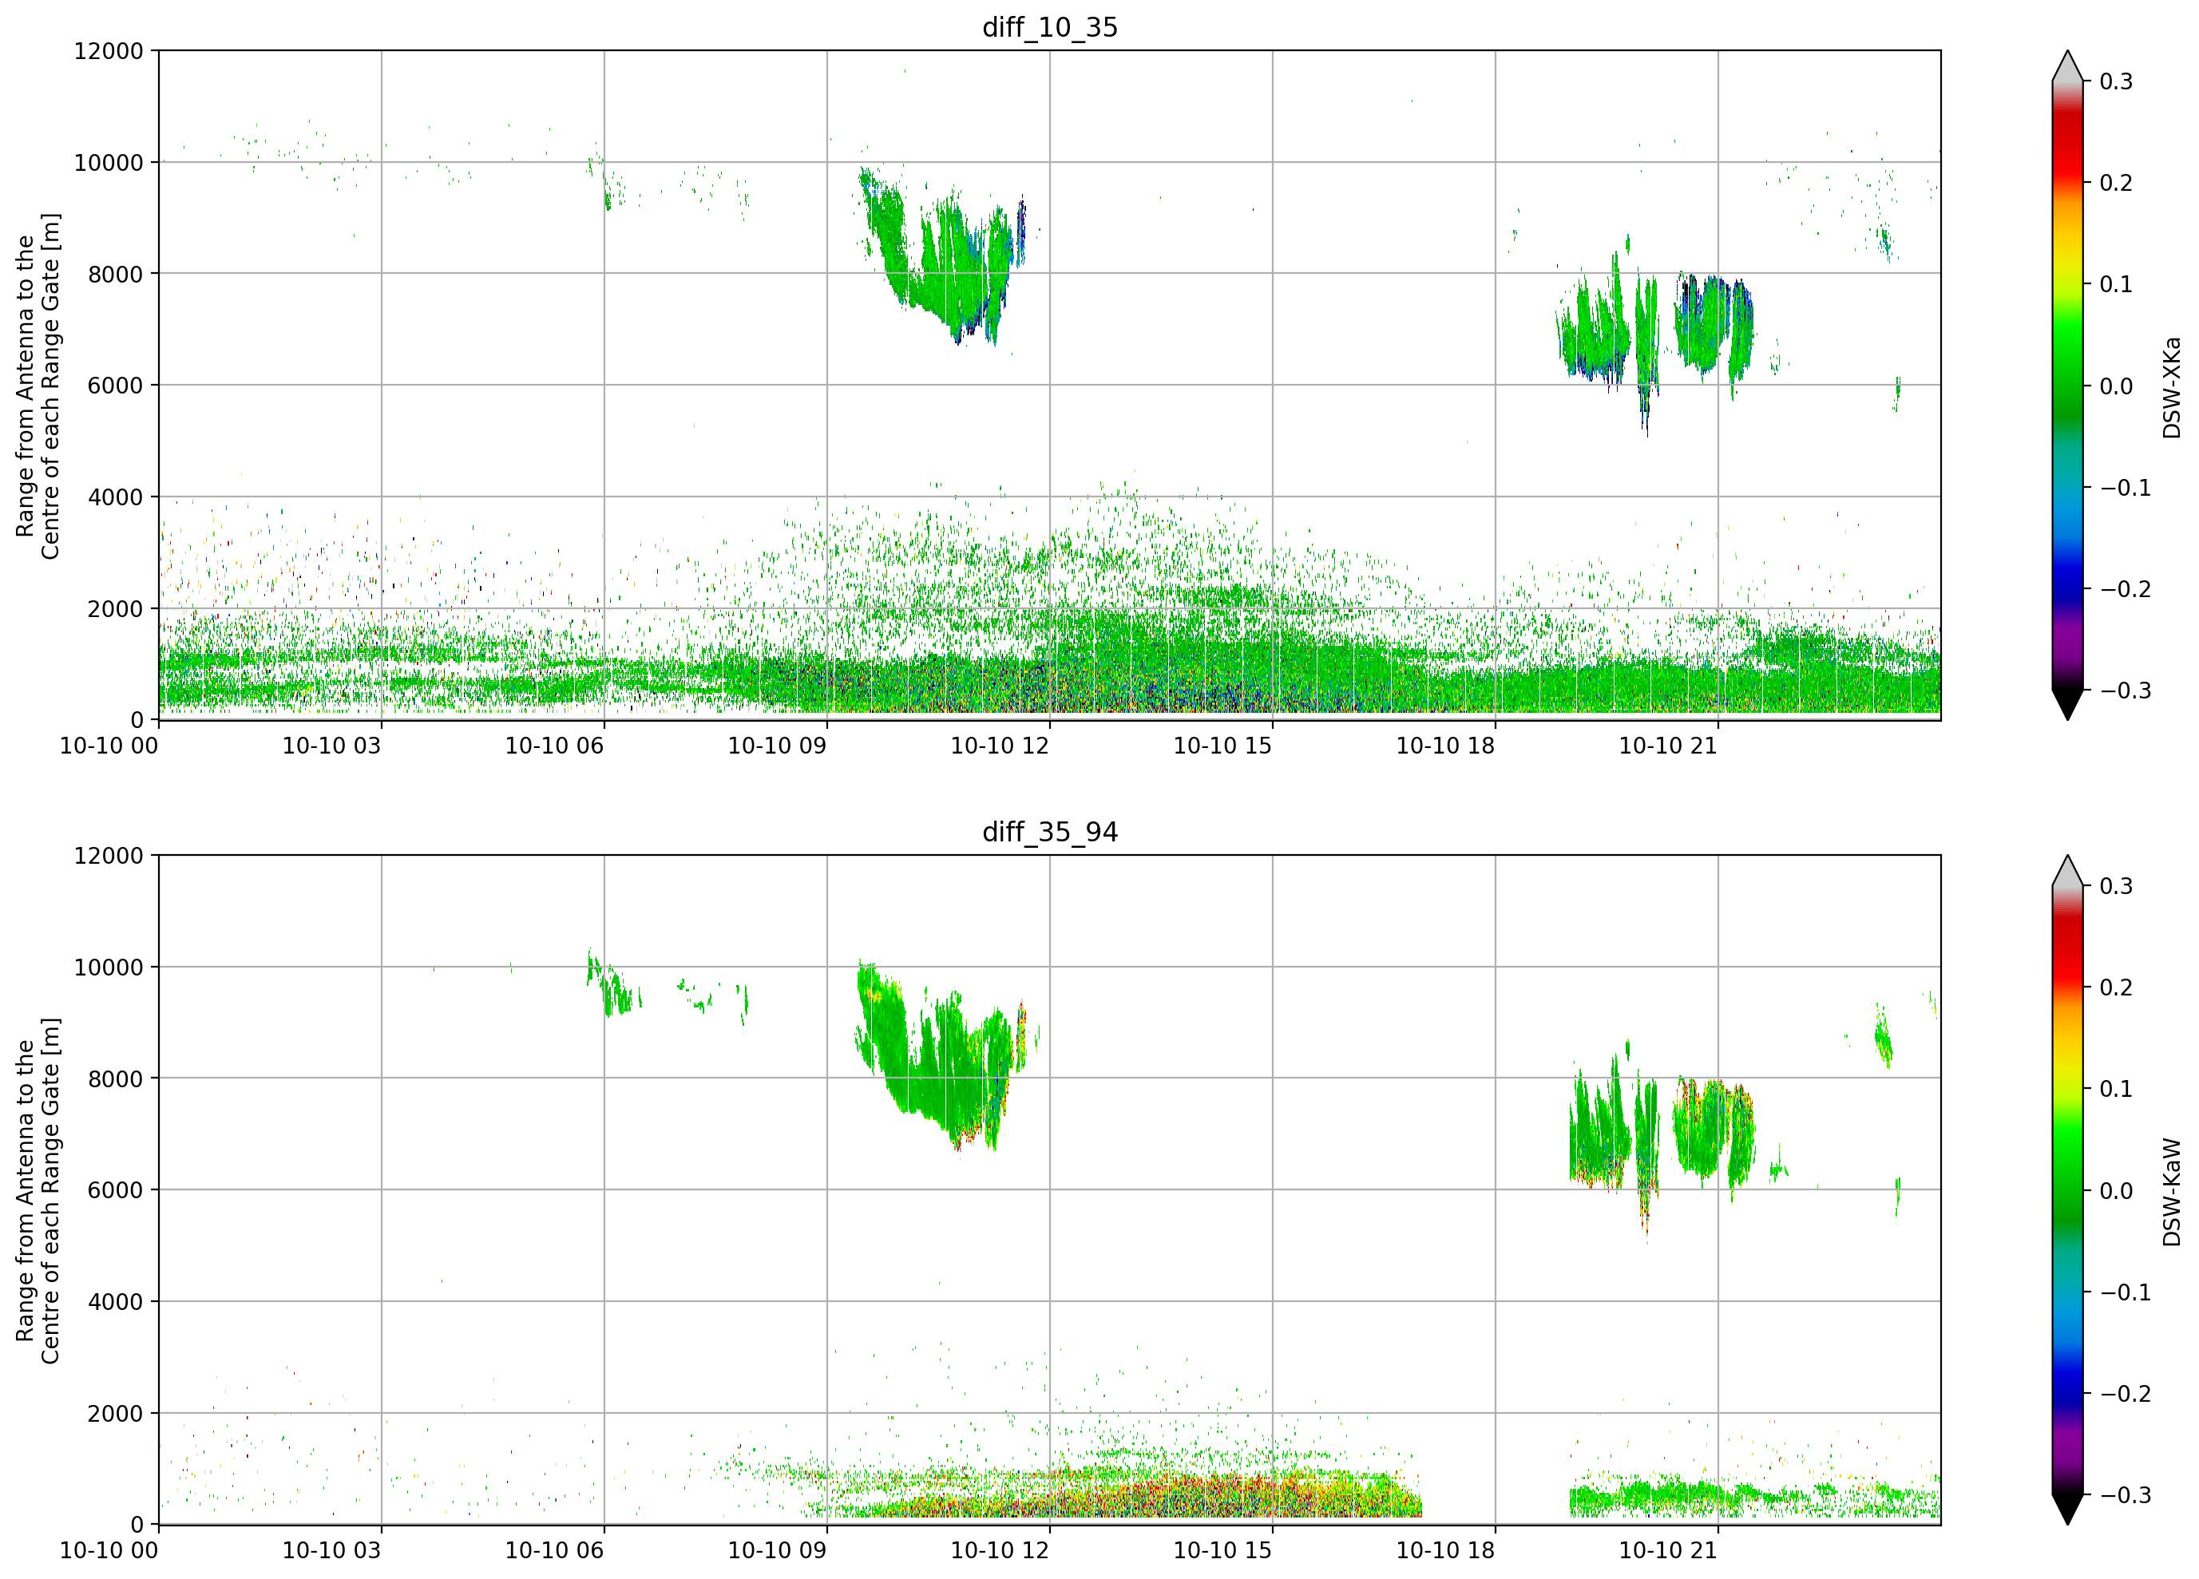The width and height of the screenshot is (2199, 1579).
Task: Click the '10-10 03' x-tick under diff_10_35 plot
Action: point(331,746)
